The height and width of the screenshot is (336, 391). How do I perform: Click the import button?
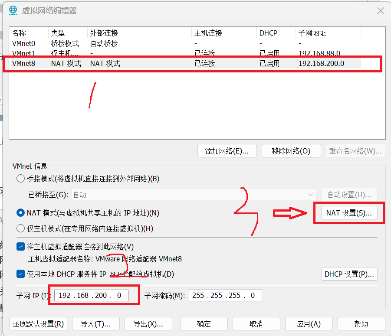coord(95,323)
